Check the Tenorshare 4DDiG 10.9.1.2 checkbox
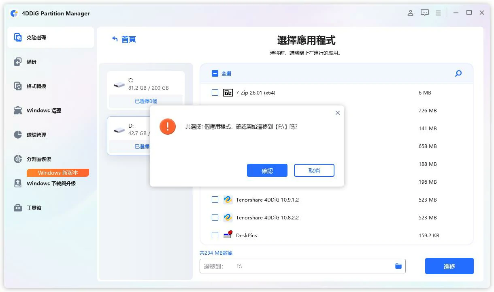This screenshot has height=292, width=494. (215, 200)
